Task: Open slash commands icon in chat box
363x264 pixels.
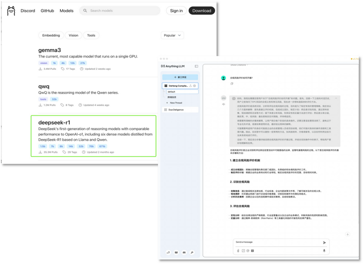Action: 243,250
